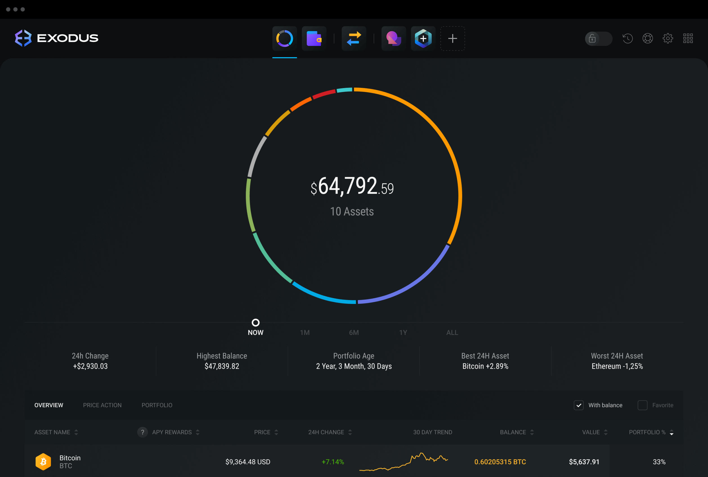Expand the asset grid/apps panel icon

pyautogui.click(x=688, y=38)
